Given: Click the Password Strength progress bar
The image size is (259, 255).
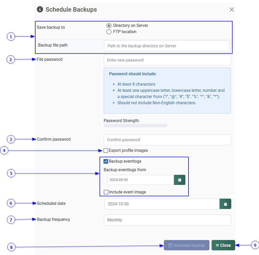Looking at the screenshot, I should (135, 126).
